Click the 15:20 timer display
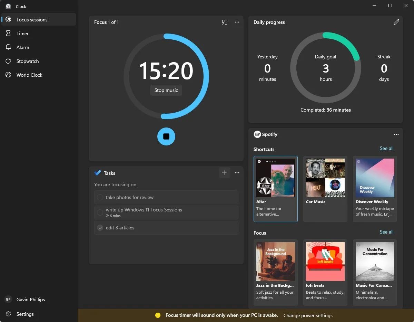The width and height of the screenshot is (414, 322). (166, 71)
